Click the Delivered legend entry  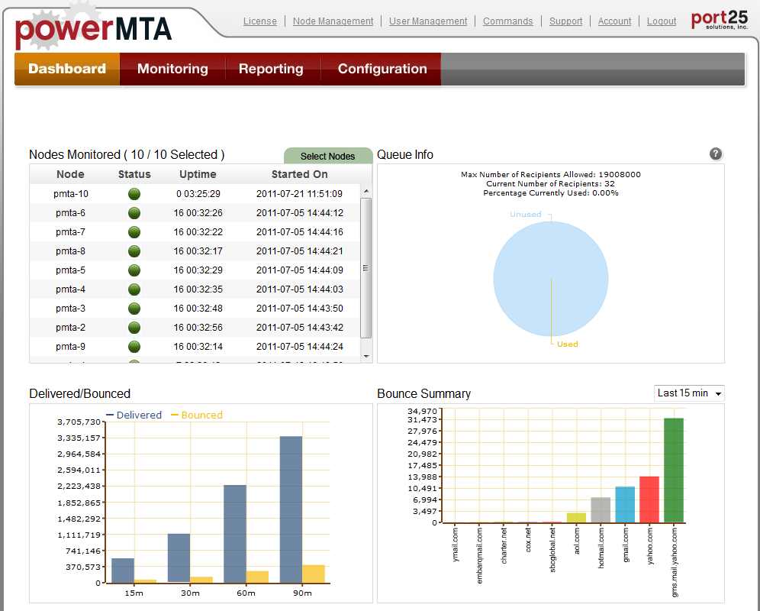pyautogui.click(x=134, y=415)
